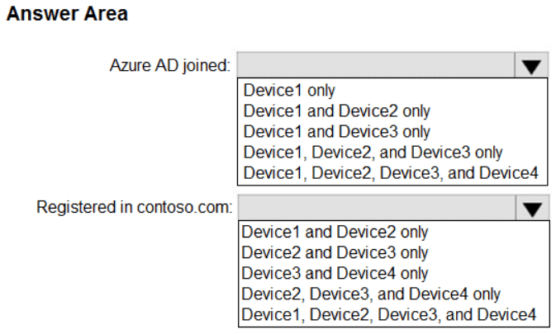556x334 pixels.
Task: Select 'Device2 and Device3 only' option
Action: pos(335,252)
